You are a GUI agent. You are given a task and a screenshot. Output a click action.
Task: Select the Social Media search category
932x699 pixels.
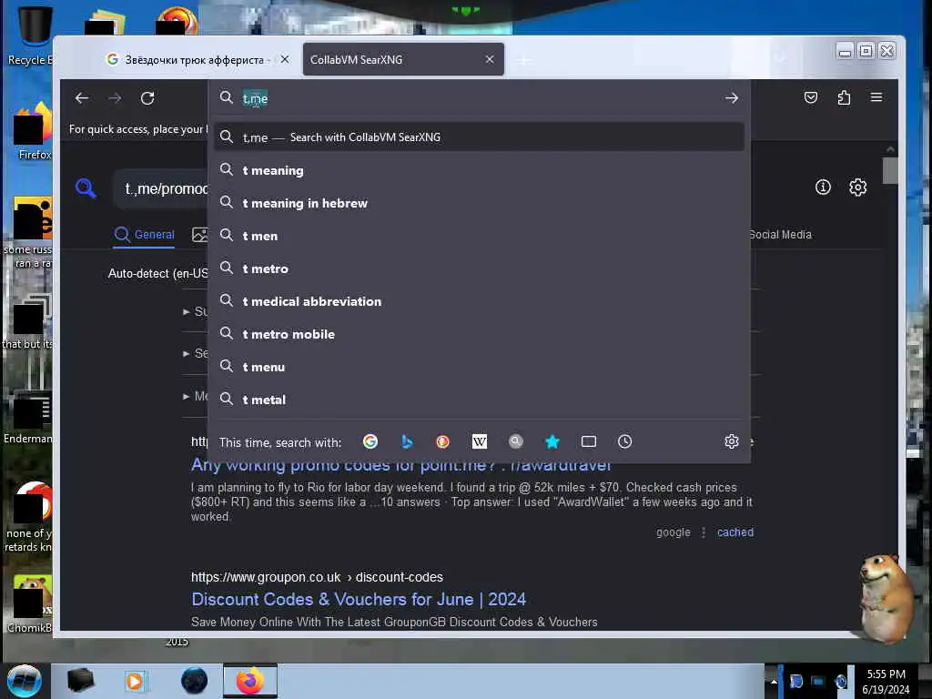click(x=780, y=235)
